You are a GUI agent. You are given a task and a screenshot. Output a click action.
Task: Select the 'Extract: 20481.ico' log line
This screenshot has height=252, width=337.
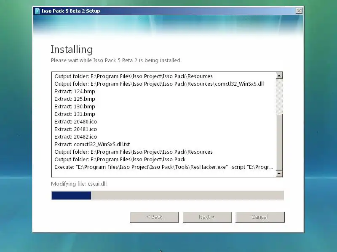pos(75,129)
